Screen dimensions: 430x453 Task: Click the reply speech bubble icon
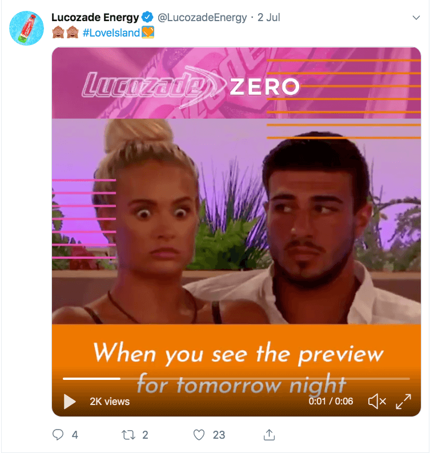tap(58, 435)
